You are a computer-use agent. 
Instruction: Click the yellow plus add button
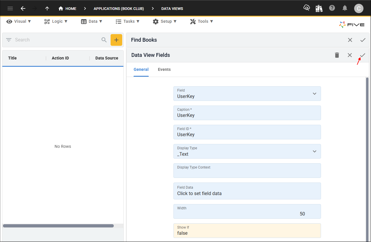point(116,40)
